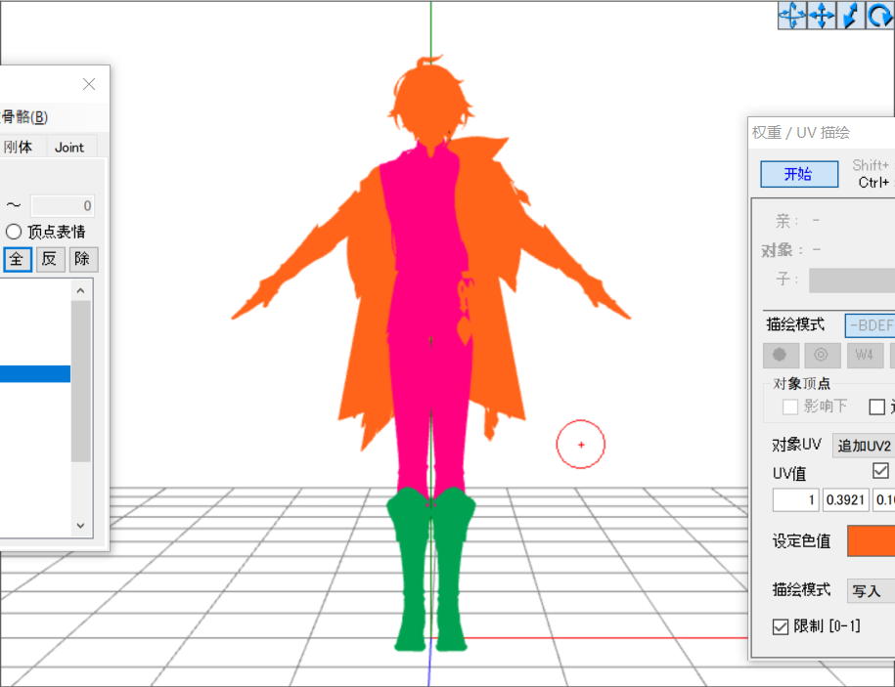
Task: Toggle the W4 weight mode button
Action: 864,355
